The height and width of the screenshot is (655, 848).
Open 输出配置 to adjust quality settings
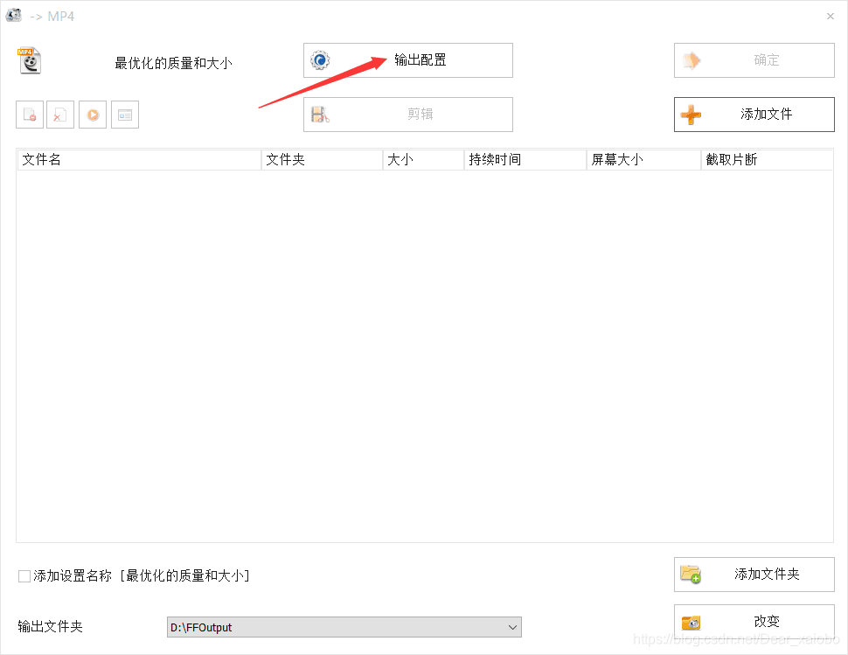(x=407, y=59)
